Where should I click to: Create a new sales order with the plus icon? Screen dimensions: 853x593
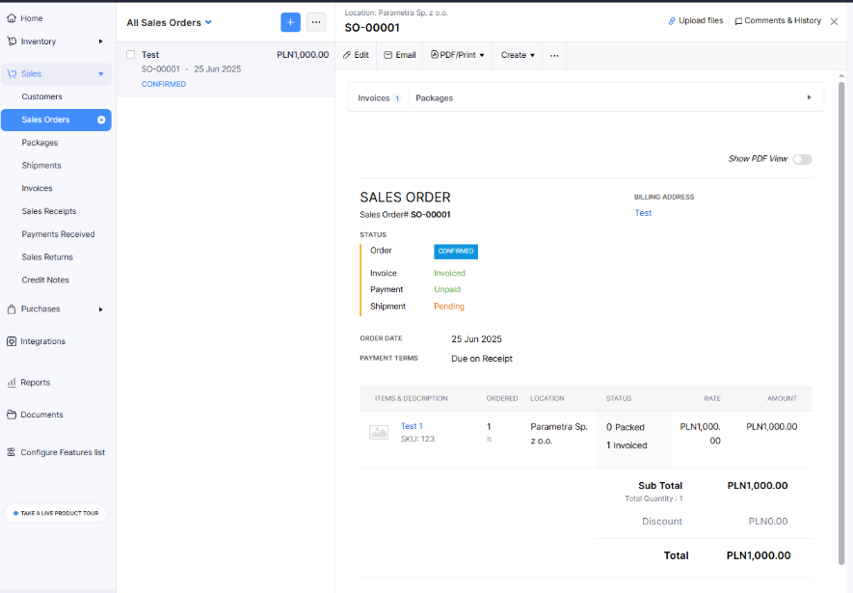point(290,22)
